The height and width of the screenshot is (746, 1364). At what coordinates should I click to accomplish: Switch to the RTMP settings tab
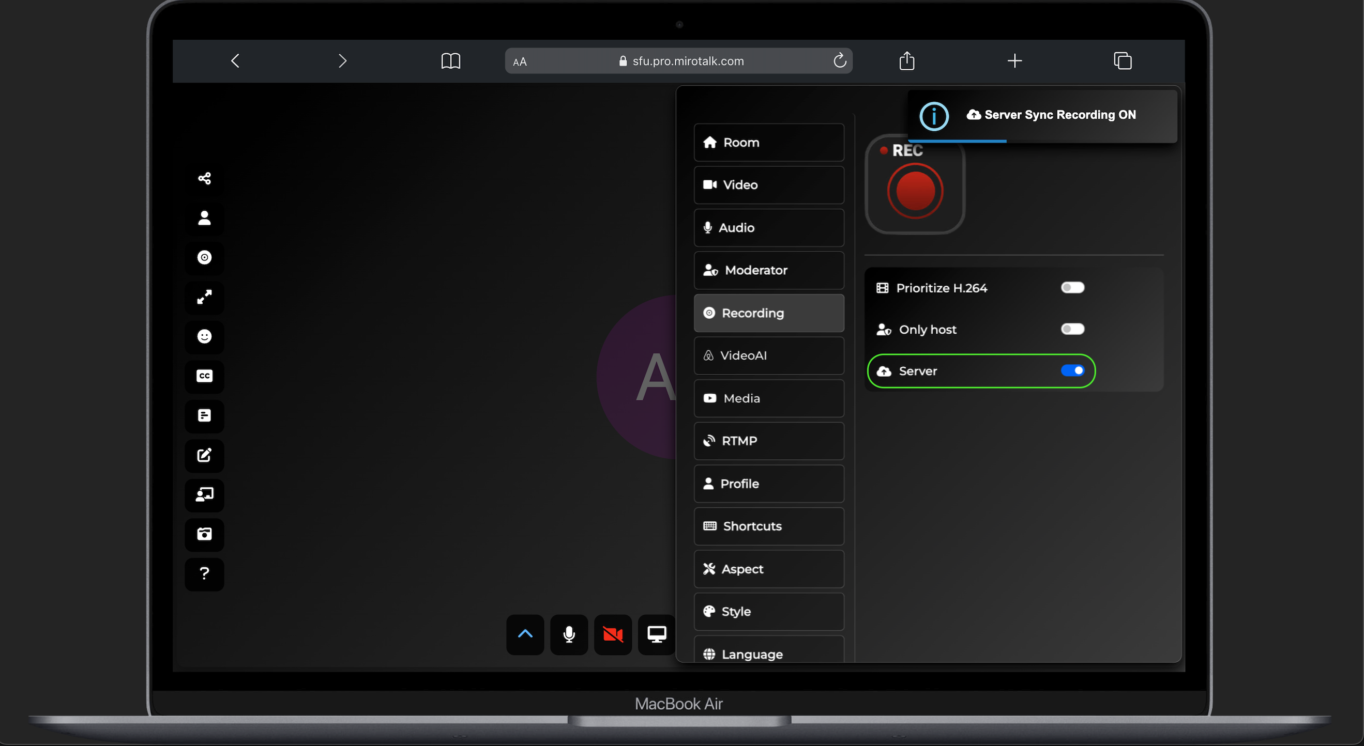pos(768,441)
